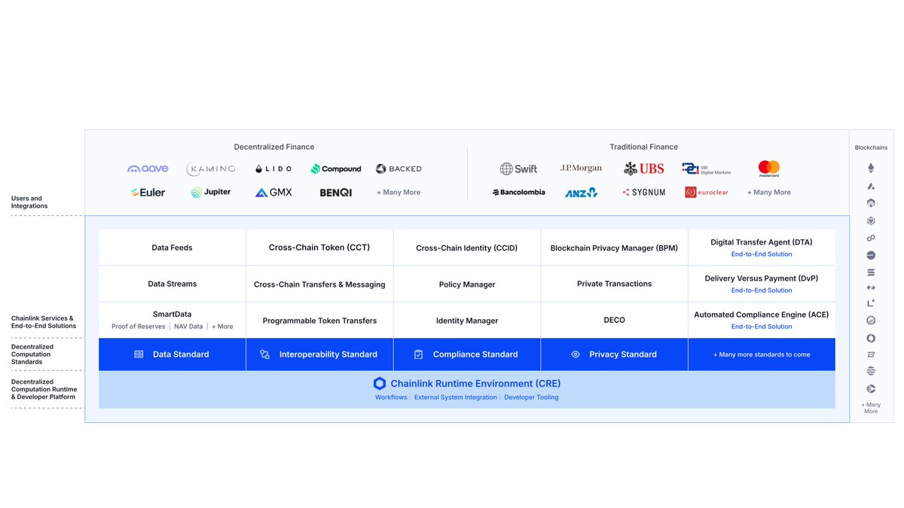Viewport: 904px width, 508px height.
Task: Click '+ Many more standards to come'
Action: [762, 354]
